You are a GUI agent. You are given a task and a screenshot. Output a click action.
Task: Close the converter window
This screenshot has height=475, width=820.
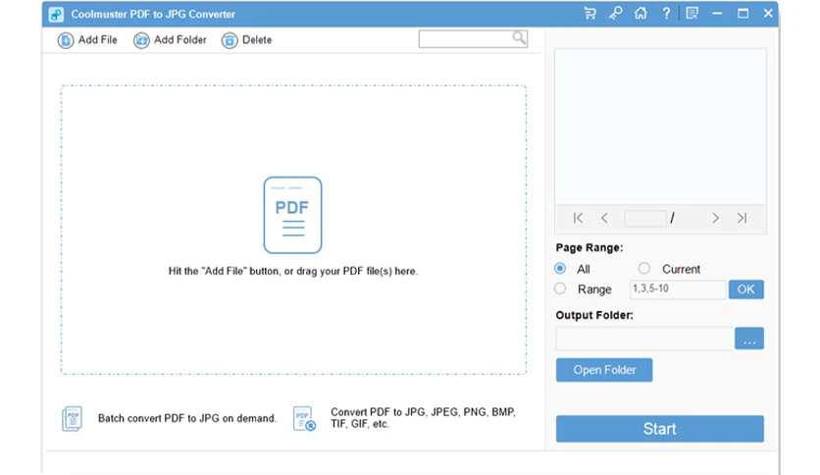pos(768,14)
